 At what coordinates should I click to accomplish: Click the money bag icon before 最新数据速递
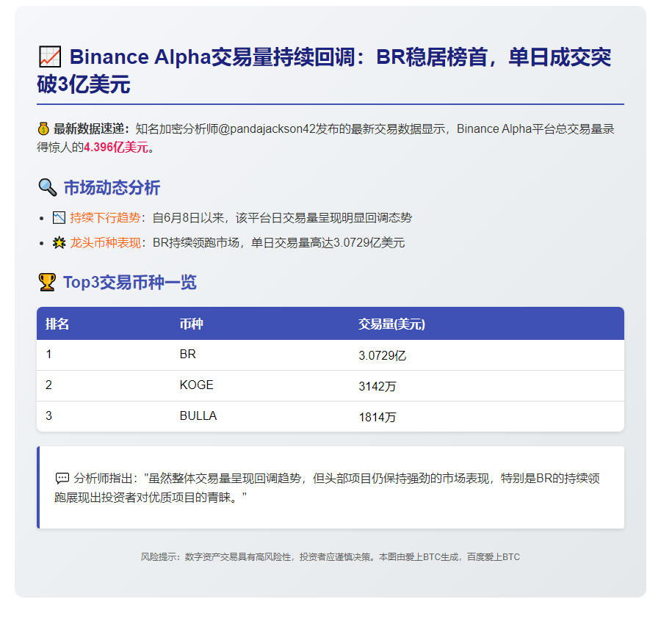click(43, 128)
